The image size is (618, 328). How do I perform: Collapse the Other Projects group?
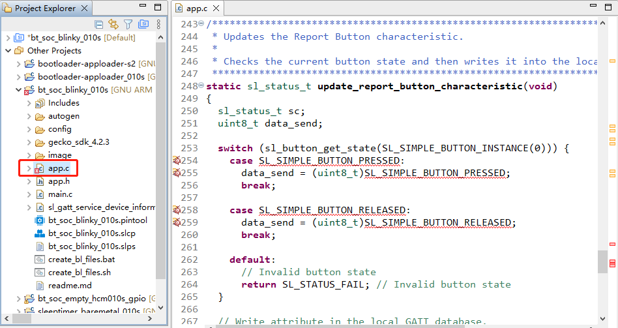8,50
